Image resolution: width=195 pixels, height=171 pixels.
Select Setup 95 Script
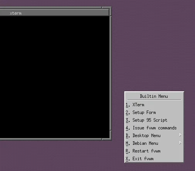coord(154,120)
